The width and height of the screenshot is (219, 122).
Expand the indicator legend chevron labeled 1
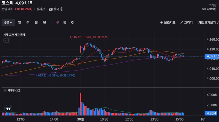coord(7,41)
